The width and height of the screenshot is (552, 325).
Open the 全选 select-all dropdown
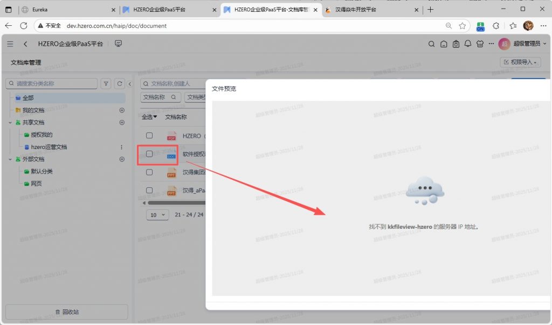tap(149, 117)
